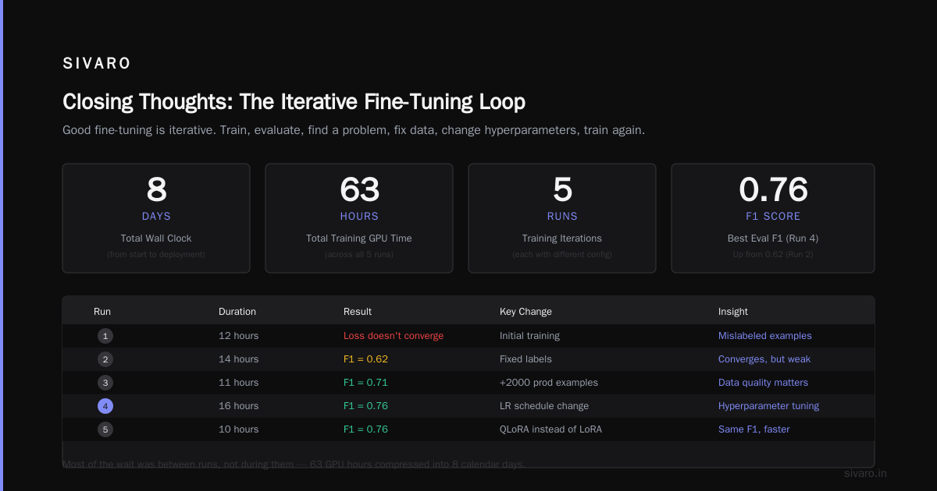Open the Mislabeled examples insight link
The width and height of the screenshot is (937, 491).
[765, 336]
